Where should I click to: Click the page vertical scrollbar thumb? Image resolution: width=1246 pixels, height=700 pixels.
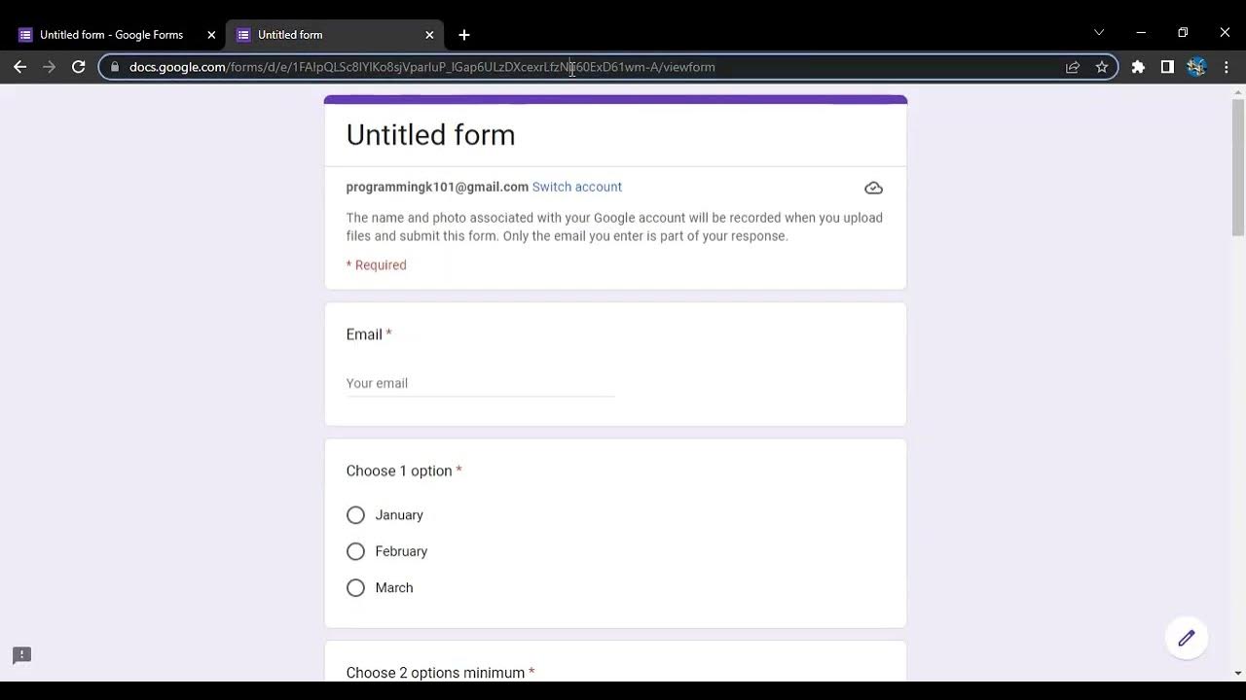(x=1238, y=167)
